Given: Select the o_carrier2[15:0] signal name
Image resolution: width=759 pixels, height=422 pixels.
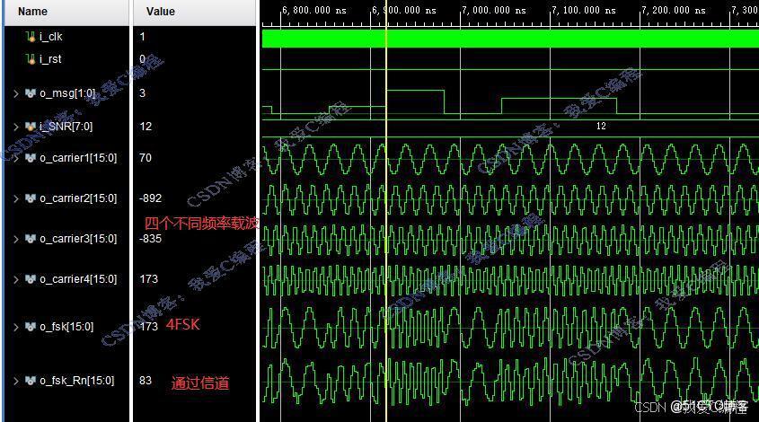Looking at the screenshot, I should (78, 198).
